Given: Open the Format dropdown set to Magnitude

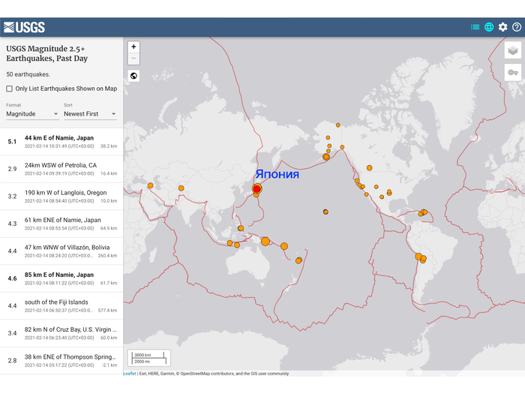Looking at the screenshot, I should click(32, 114).
